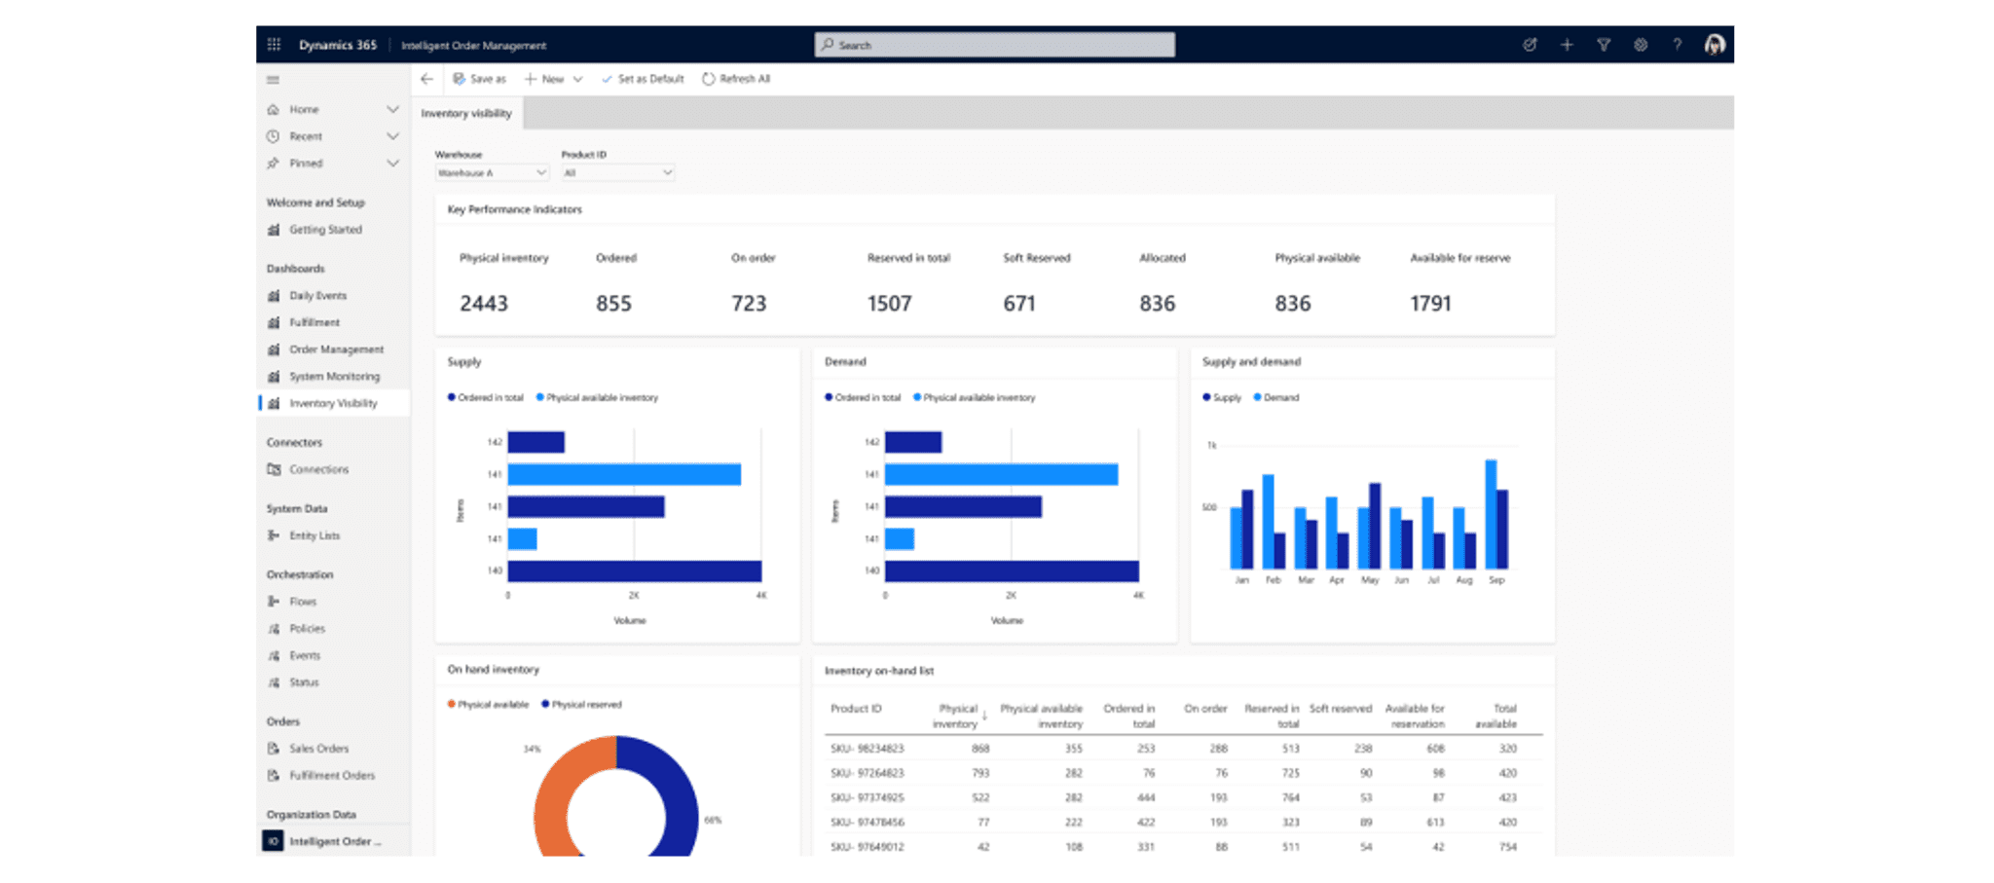This screenshot has width=1994, height=883.
Task: Click the Sales Orders icon
Action: tap(274, 749)
